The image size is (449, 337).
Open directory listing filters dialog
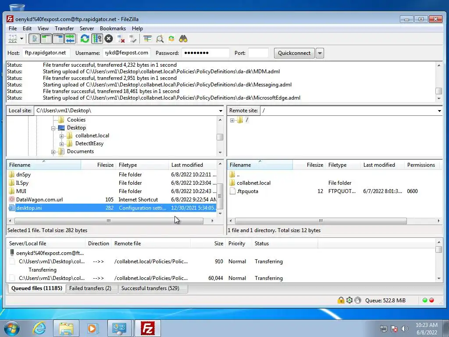click(x=147, y=39)
